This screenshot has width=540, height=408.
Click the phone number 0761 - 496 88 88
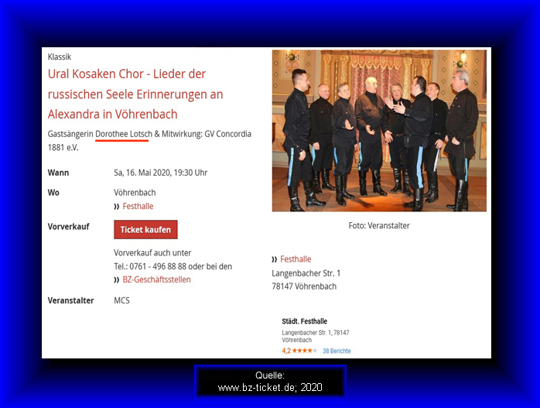158,266
